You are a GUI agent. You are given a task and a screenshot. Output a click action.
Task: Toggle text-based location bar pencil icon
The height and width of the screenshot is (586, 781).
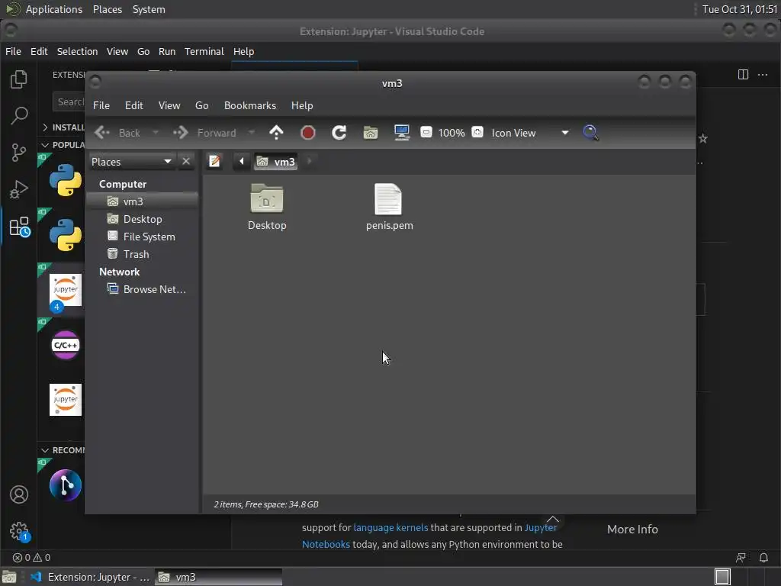214,162
